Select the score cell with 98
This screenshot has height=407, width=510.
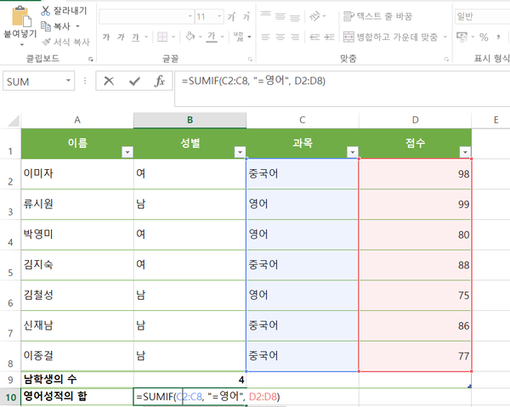click(x=415, y=174)
